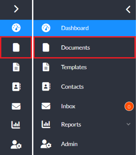Open the Reports label in menu
Screen dimensions: 136x155
[x=71, y=125]
